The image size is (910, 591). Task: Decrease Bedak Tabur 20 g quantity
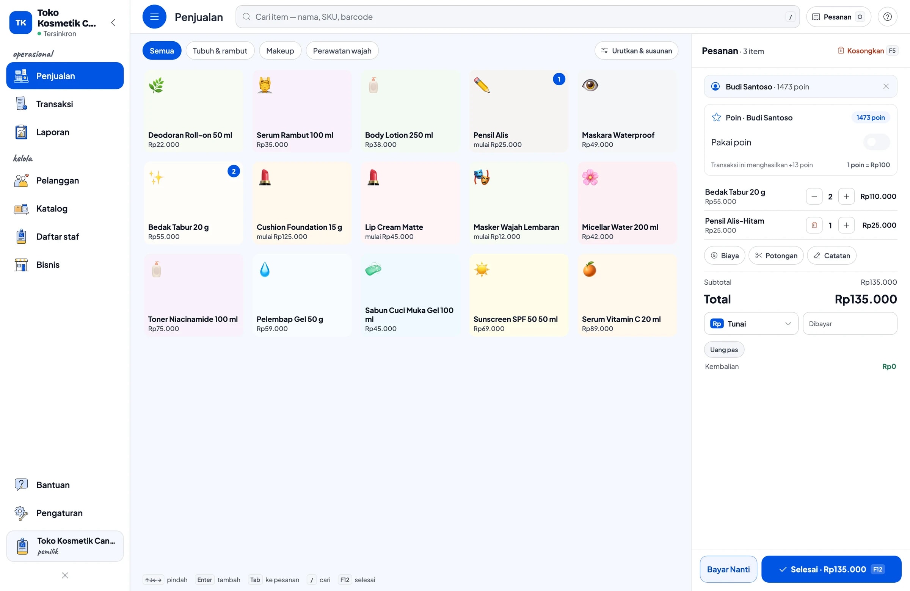click(814, 196)
